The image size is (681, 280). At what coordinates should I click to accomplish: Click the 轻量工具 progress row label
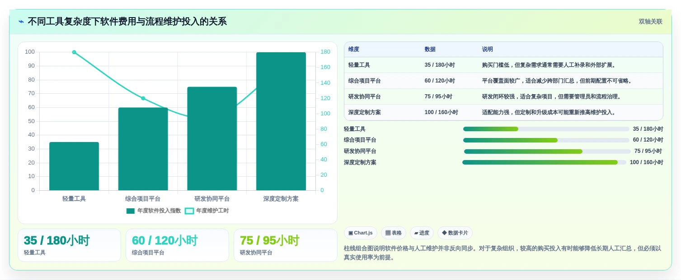(355, 129)
